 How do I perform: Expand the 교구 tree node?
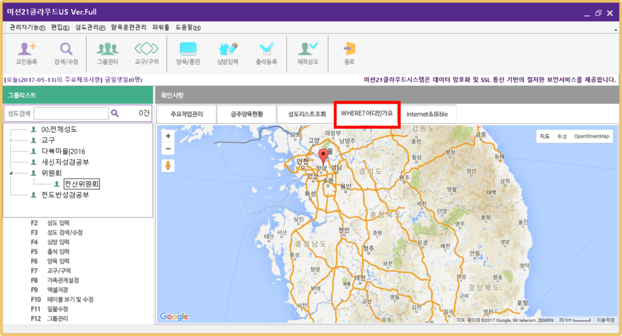pyautogui.click(x=11, y=140)
